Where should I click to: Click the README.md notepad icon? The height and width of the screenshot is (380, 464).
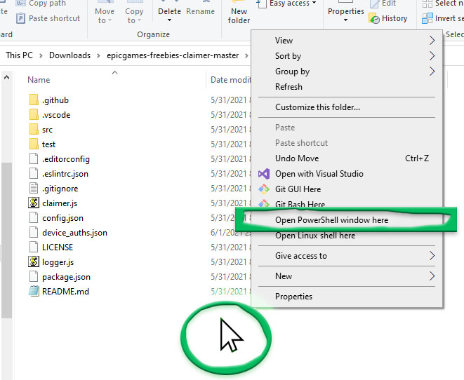pyautogui.click(x=34, y=292)
